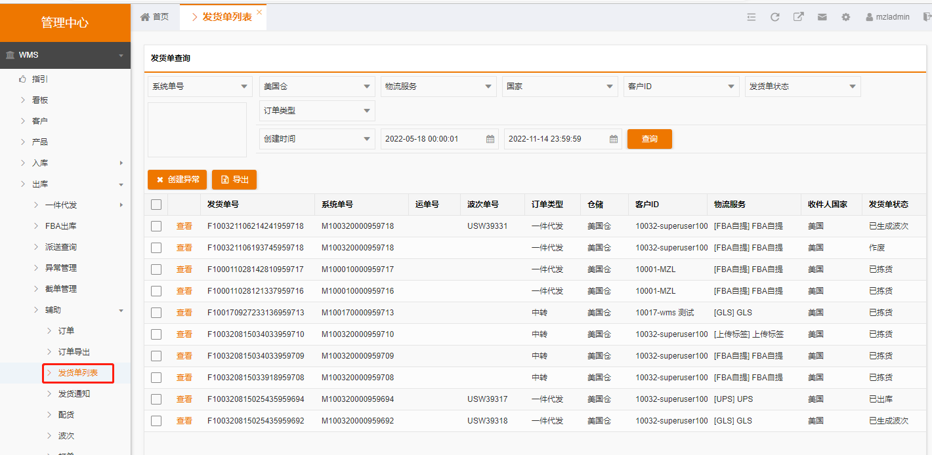Check the row F100320815034033959710
This screenshot has width=932, height=455.
pyautogui.click(x=156, y=334)
